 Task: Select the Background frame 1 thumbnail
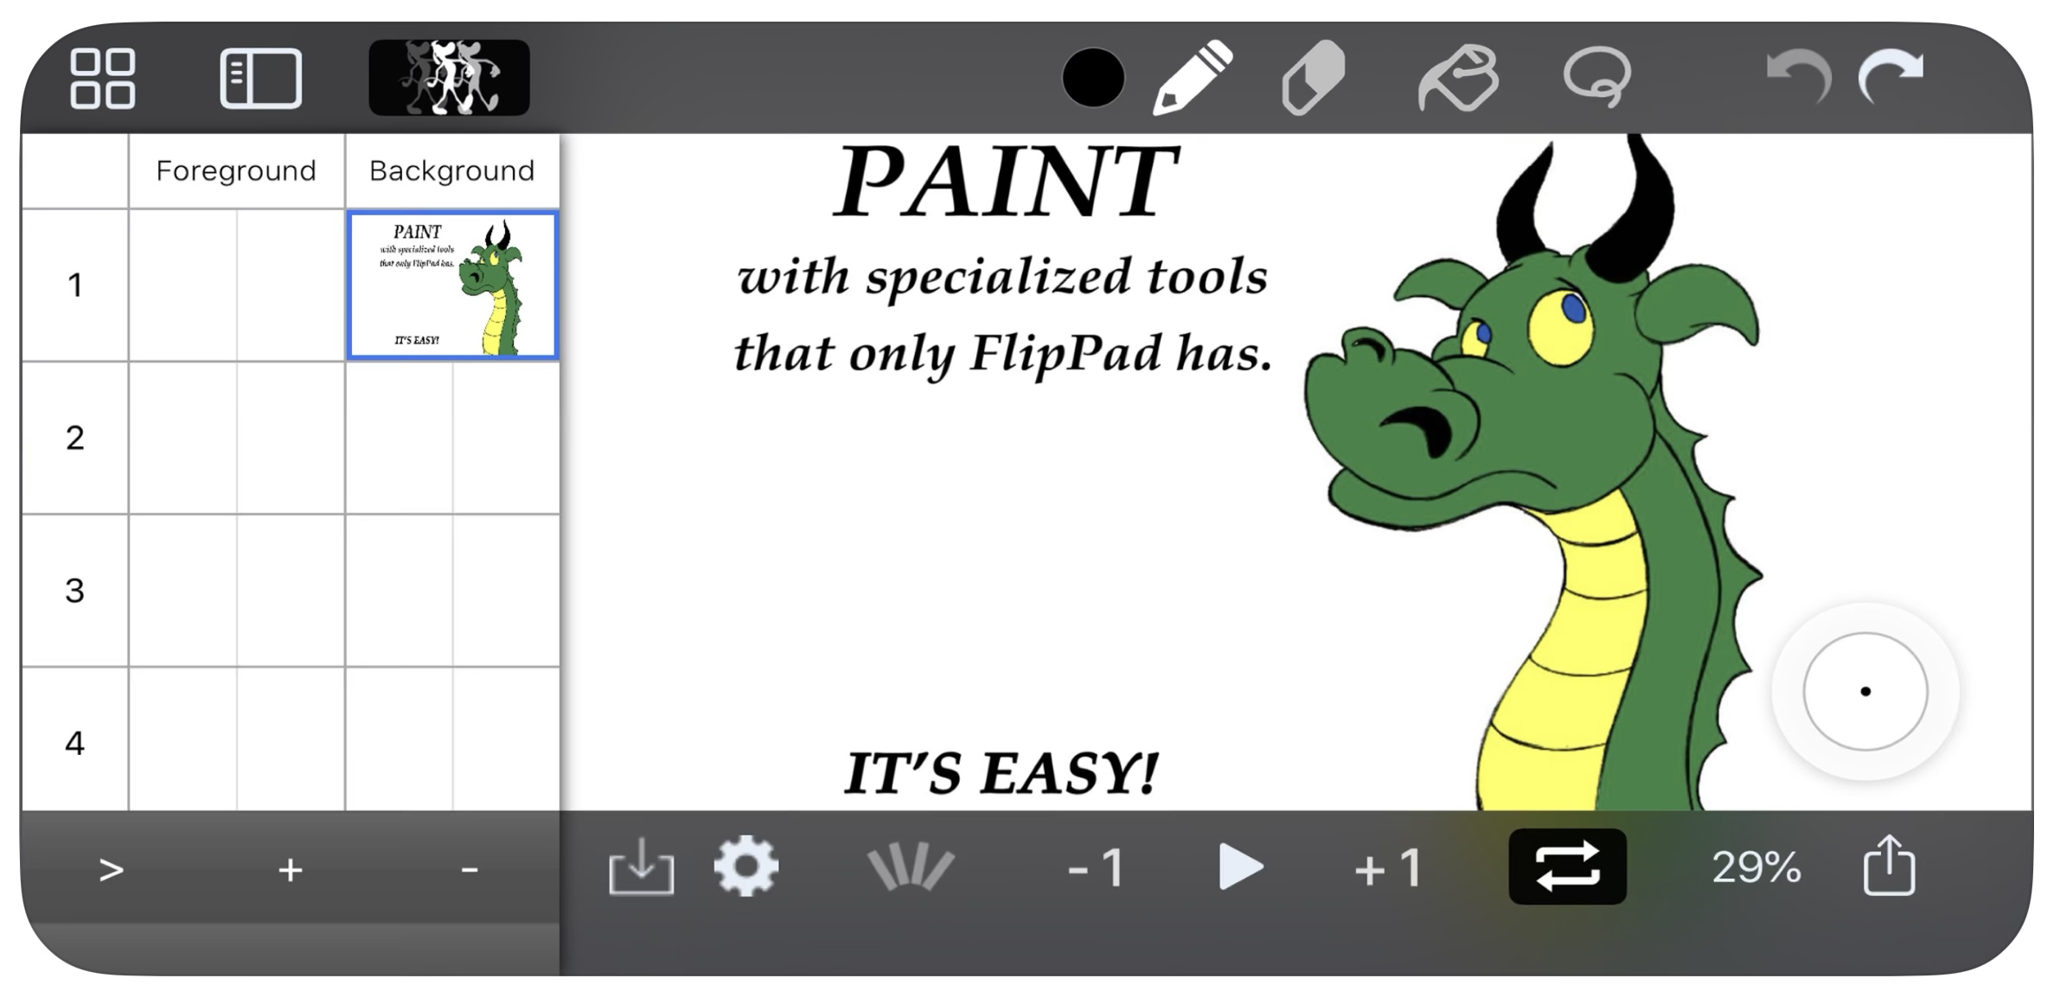coord(452,285)
